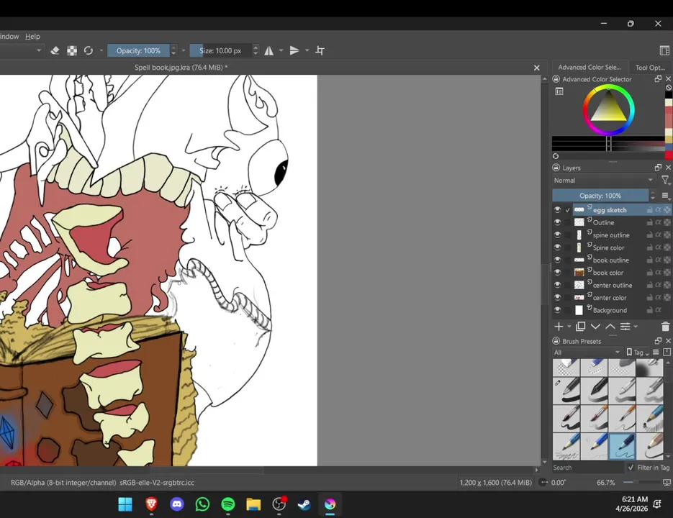Open the Help menu
The image size is (673, 518).
coord(32,37)
